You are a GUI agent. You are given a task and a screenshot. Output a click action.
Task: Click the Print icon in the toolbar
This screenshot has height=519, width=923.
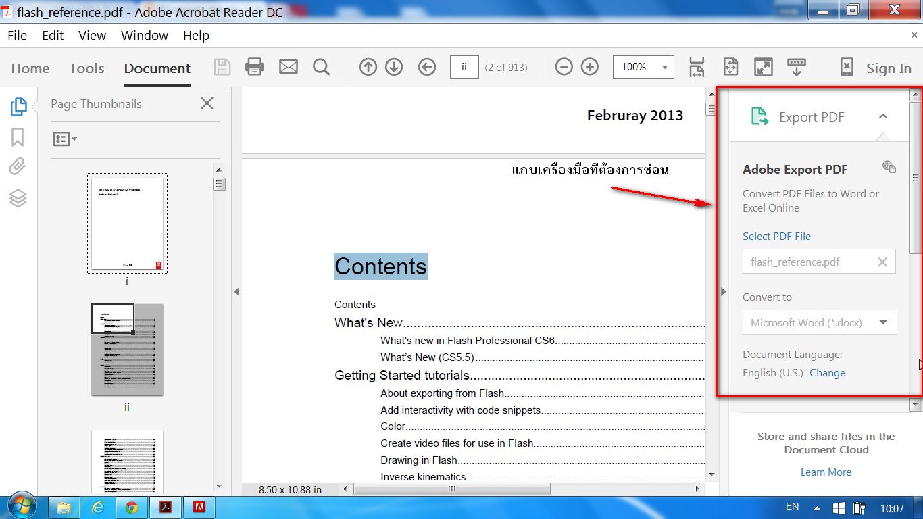point(255,67)
